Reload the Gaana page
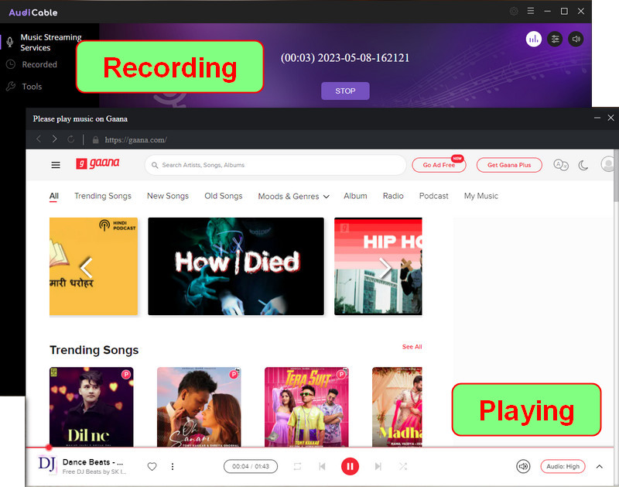 click(x=70, y=139)
